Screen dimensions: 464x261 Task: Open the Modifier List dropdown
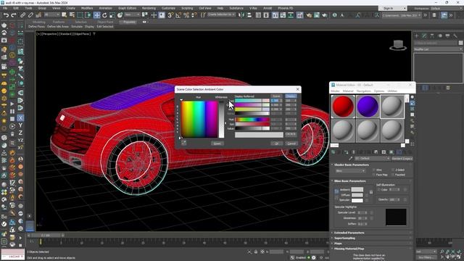click(x=438, y=49)
